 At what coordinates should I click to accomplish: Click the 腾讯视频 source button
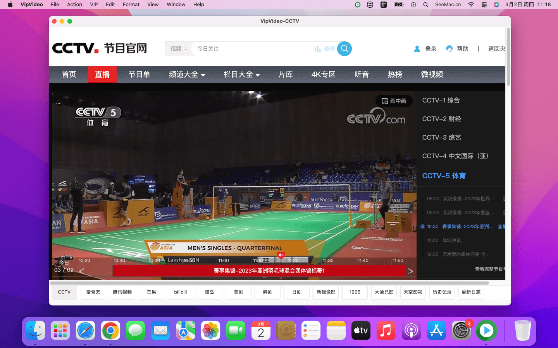click(122, 292)
